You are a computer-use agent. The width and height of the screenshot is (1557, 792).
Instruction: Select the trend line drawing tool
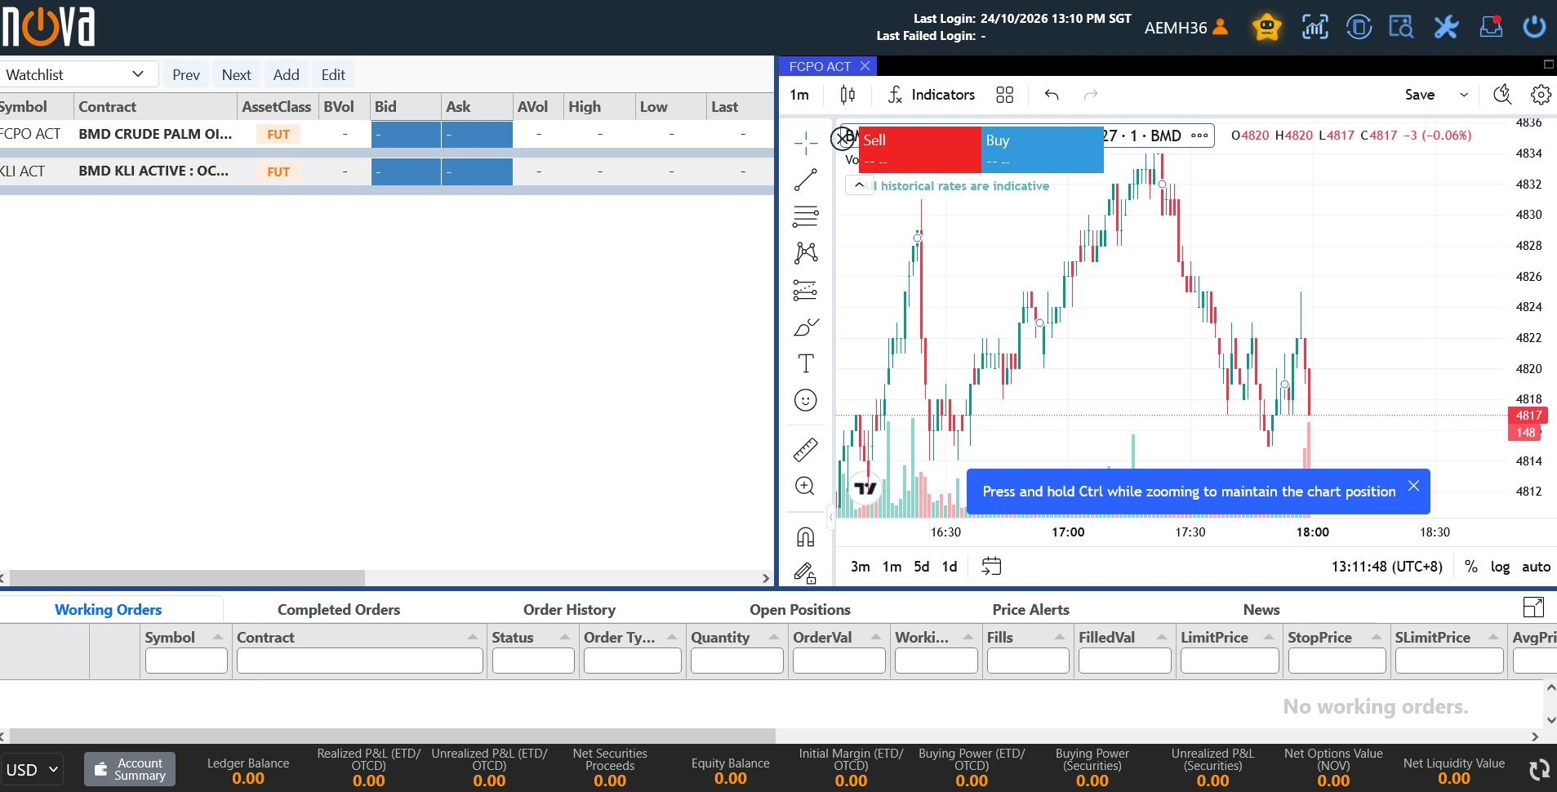tap(805, 180)
